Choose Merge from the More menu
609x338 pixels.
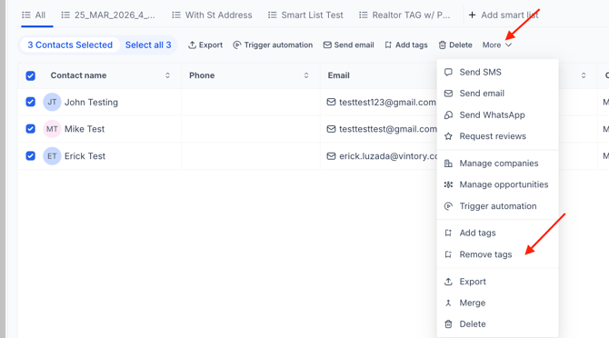497,303
